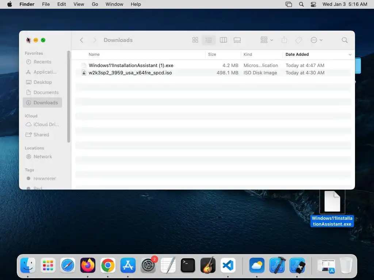Image resolution: width=374 pixels, height=280 pixels.
Task: Open Trash from the Dock
Action: [346, 265]
